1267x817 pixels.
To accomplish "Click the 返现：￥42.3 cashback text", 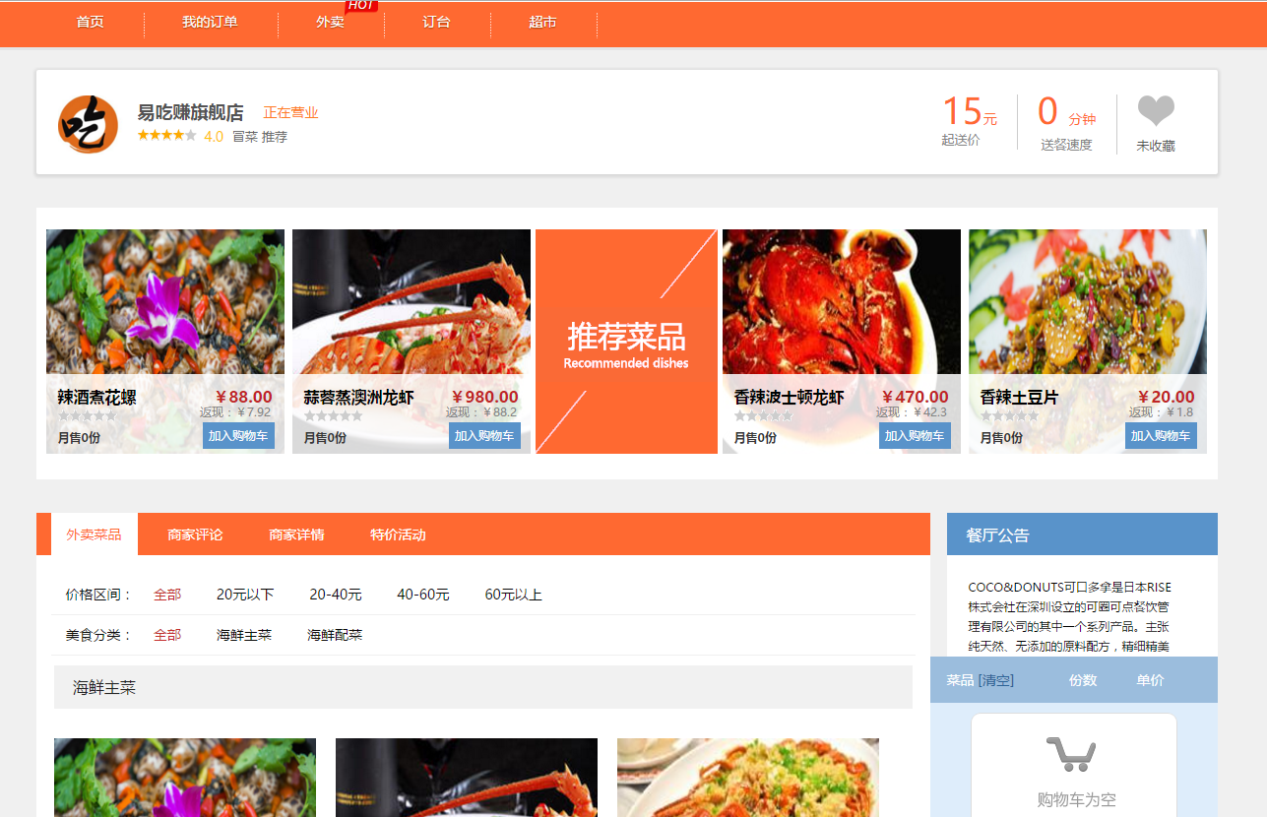I will click(x=912, y=412).
